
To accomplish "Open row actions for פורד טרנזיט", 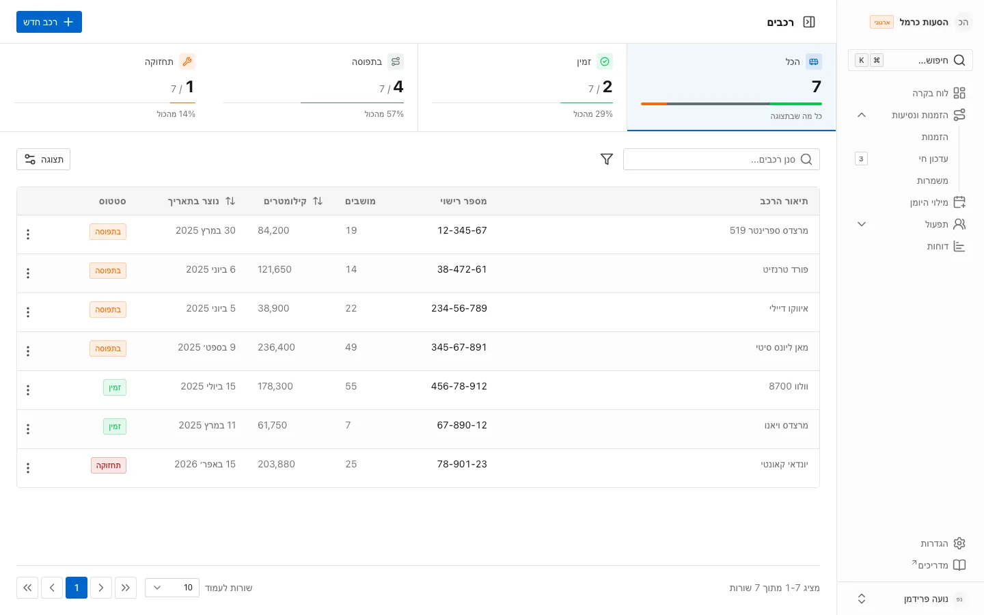I will click(x=28, y=273).
